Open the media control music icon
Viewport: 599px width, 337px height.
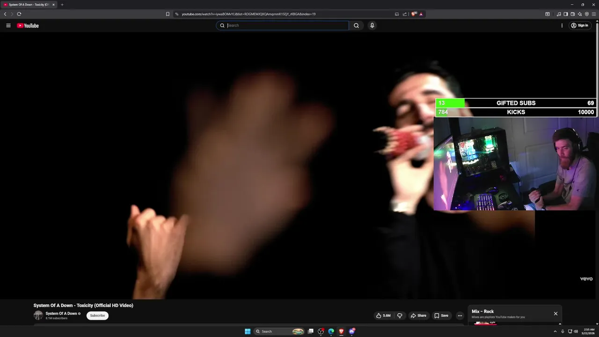tap(558, 14)
